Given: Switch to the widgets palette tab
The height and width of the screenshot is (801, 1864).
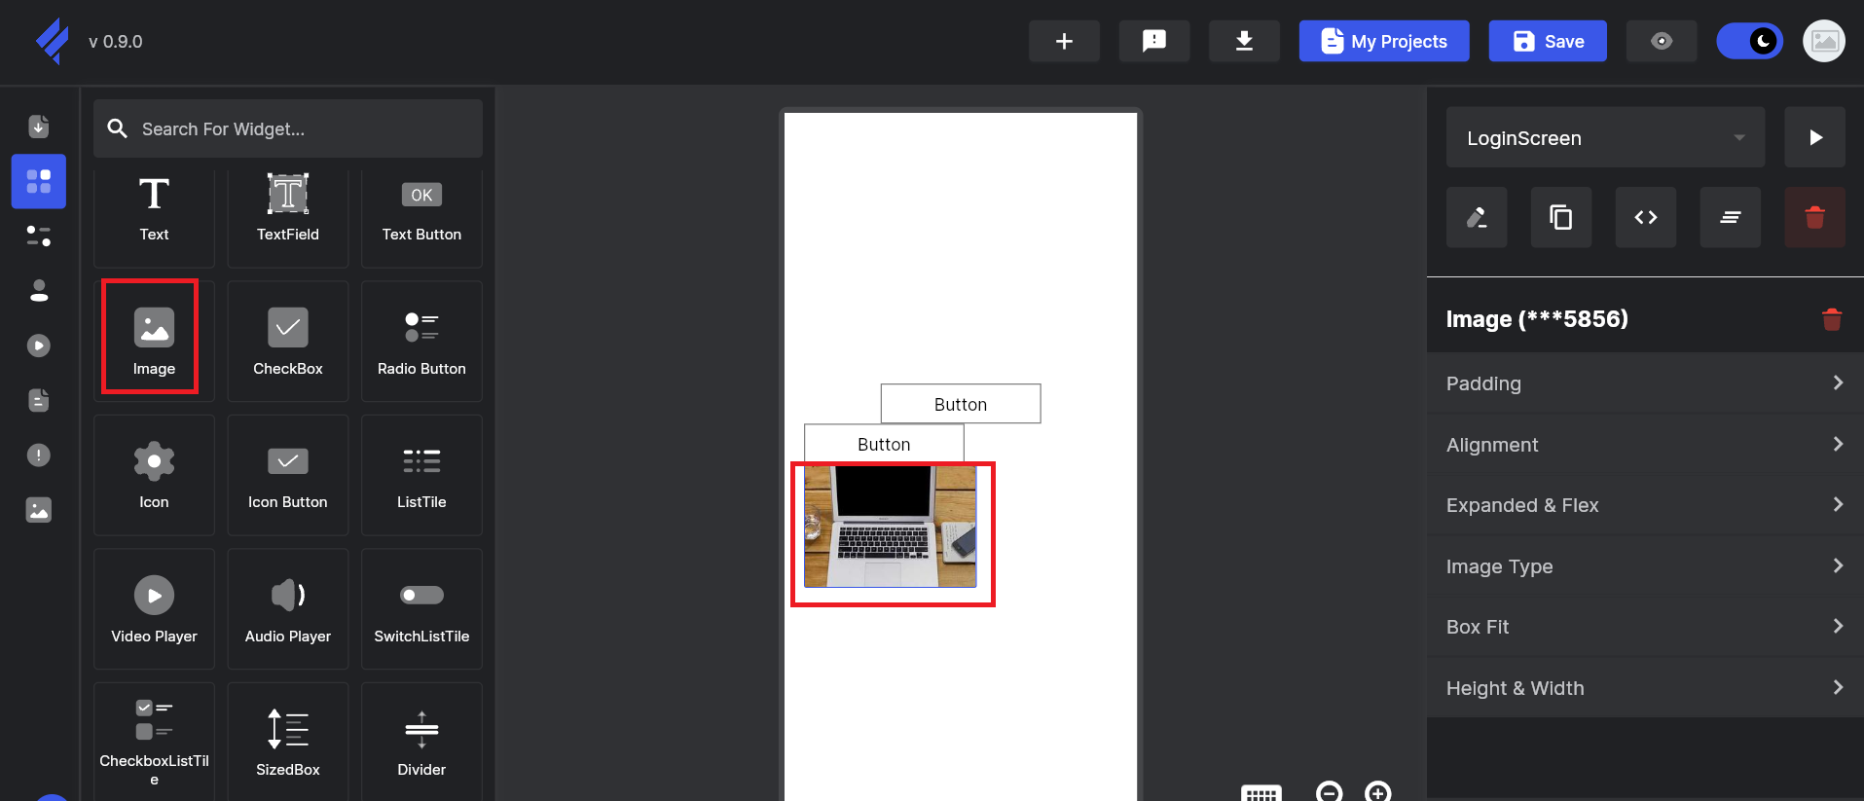Looking at the screenshot, I should 39,181.
